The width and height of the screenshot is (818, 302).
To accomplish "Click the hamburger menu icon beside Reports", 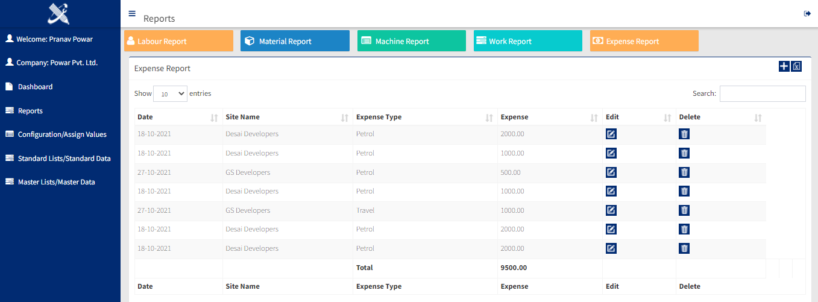I will 132,13.
